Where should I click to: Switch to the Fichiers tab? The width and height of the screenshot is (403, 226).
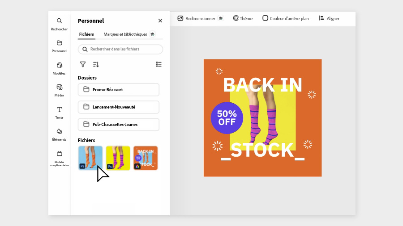coord(86,34)
